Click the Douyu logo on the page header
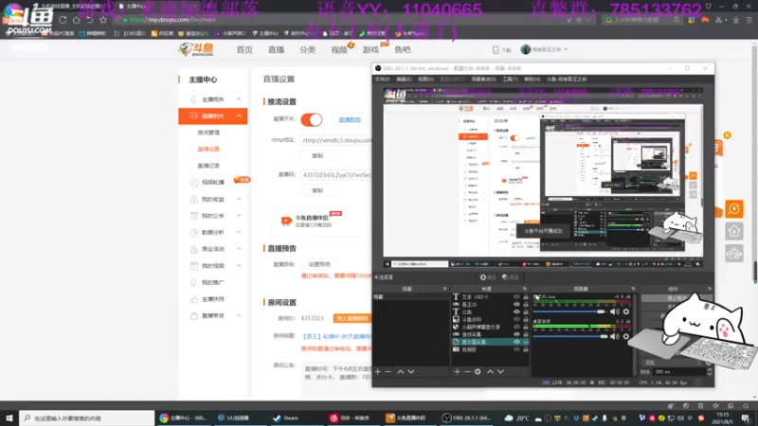Screen dimensions: 758x426 coord(196,49)
